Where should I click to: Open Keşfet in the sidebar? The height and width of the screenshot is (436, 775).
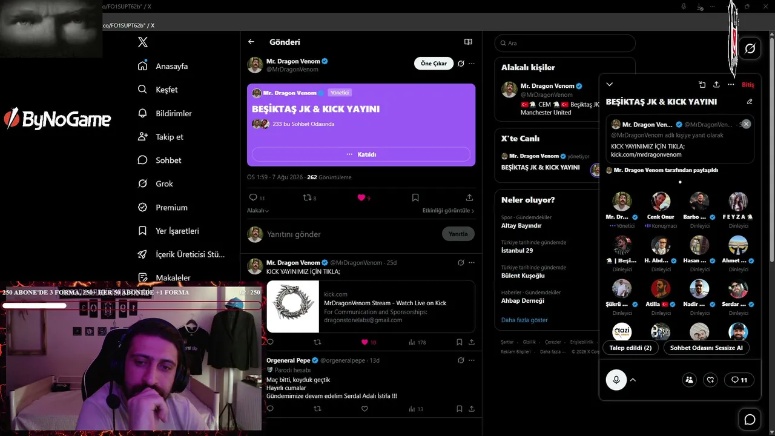(x=159, y=90)
